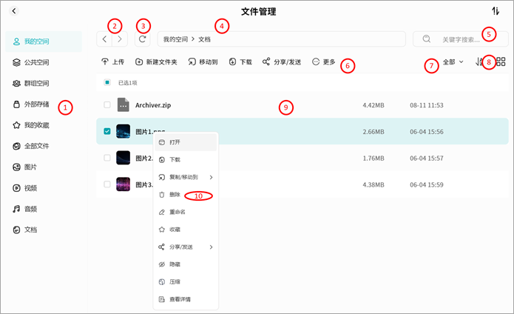The image size is (514, 314).
Task: Choose 删除 from the context menu
Action: point(174,194)
